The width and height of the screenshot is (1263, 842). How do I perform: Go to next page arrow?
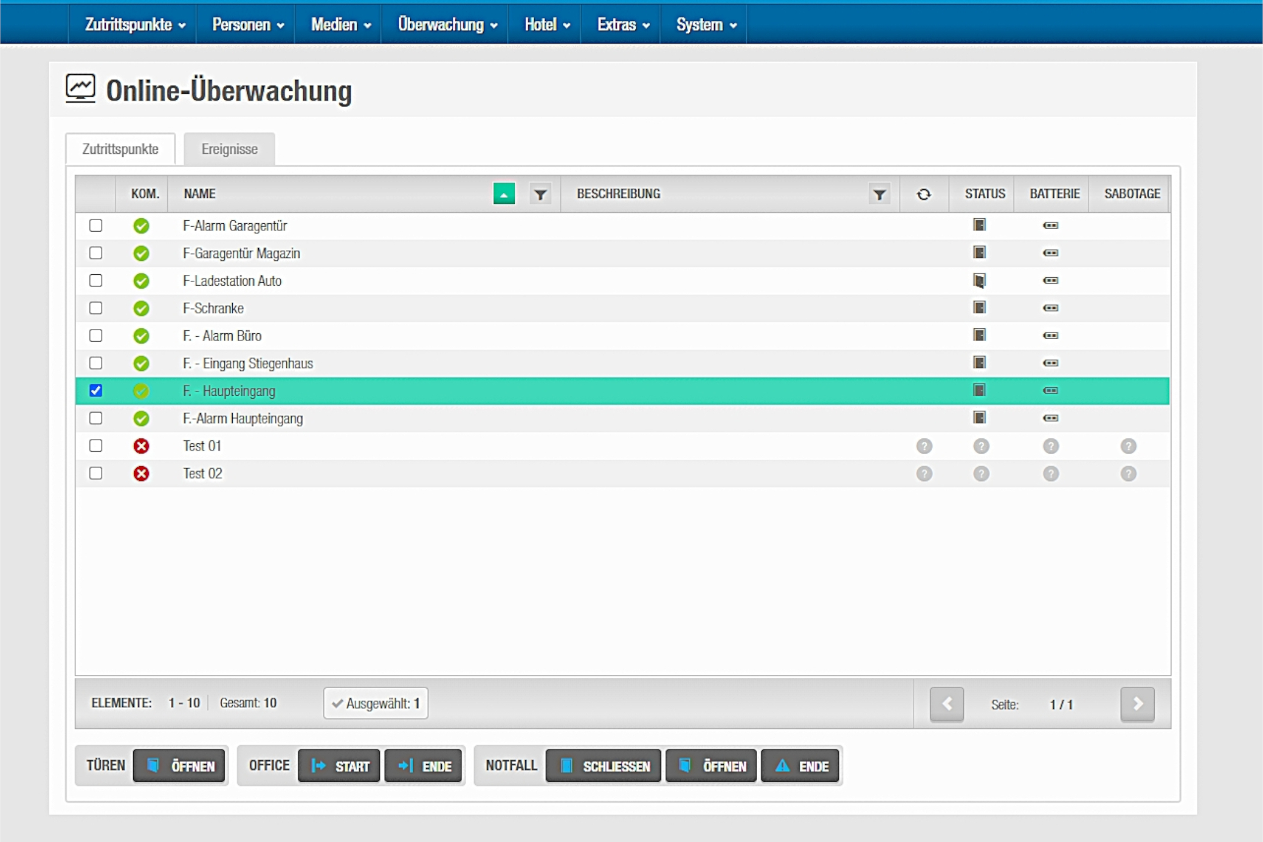1137,704
